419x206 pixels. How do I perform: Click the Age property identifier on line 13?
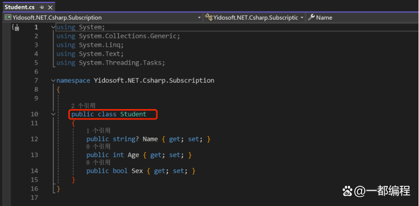(133, 155)
